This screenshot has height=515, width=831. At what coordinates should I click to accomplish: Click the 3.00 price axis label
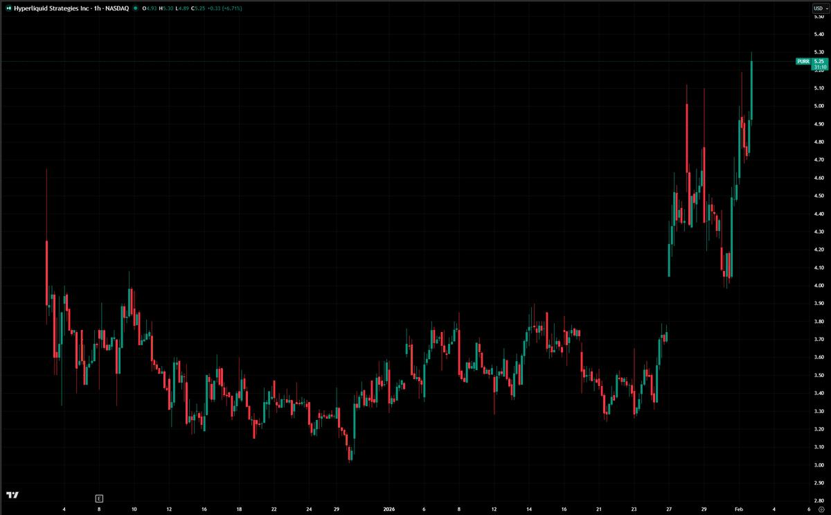coord(818,465)
